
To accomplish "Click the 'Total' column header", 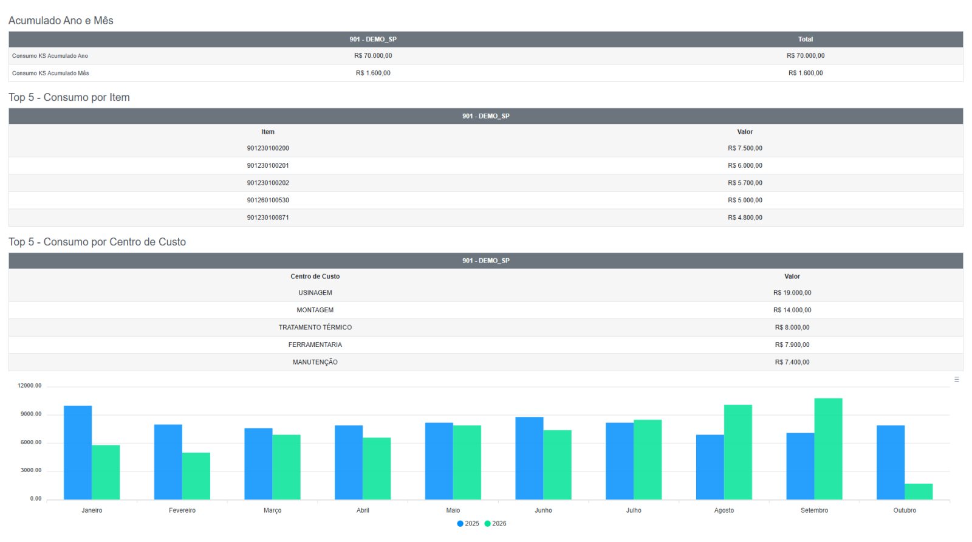I will click(806, 39).
